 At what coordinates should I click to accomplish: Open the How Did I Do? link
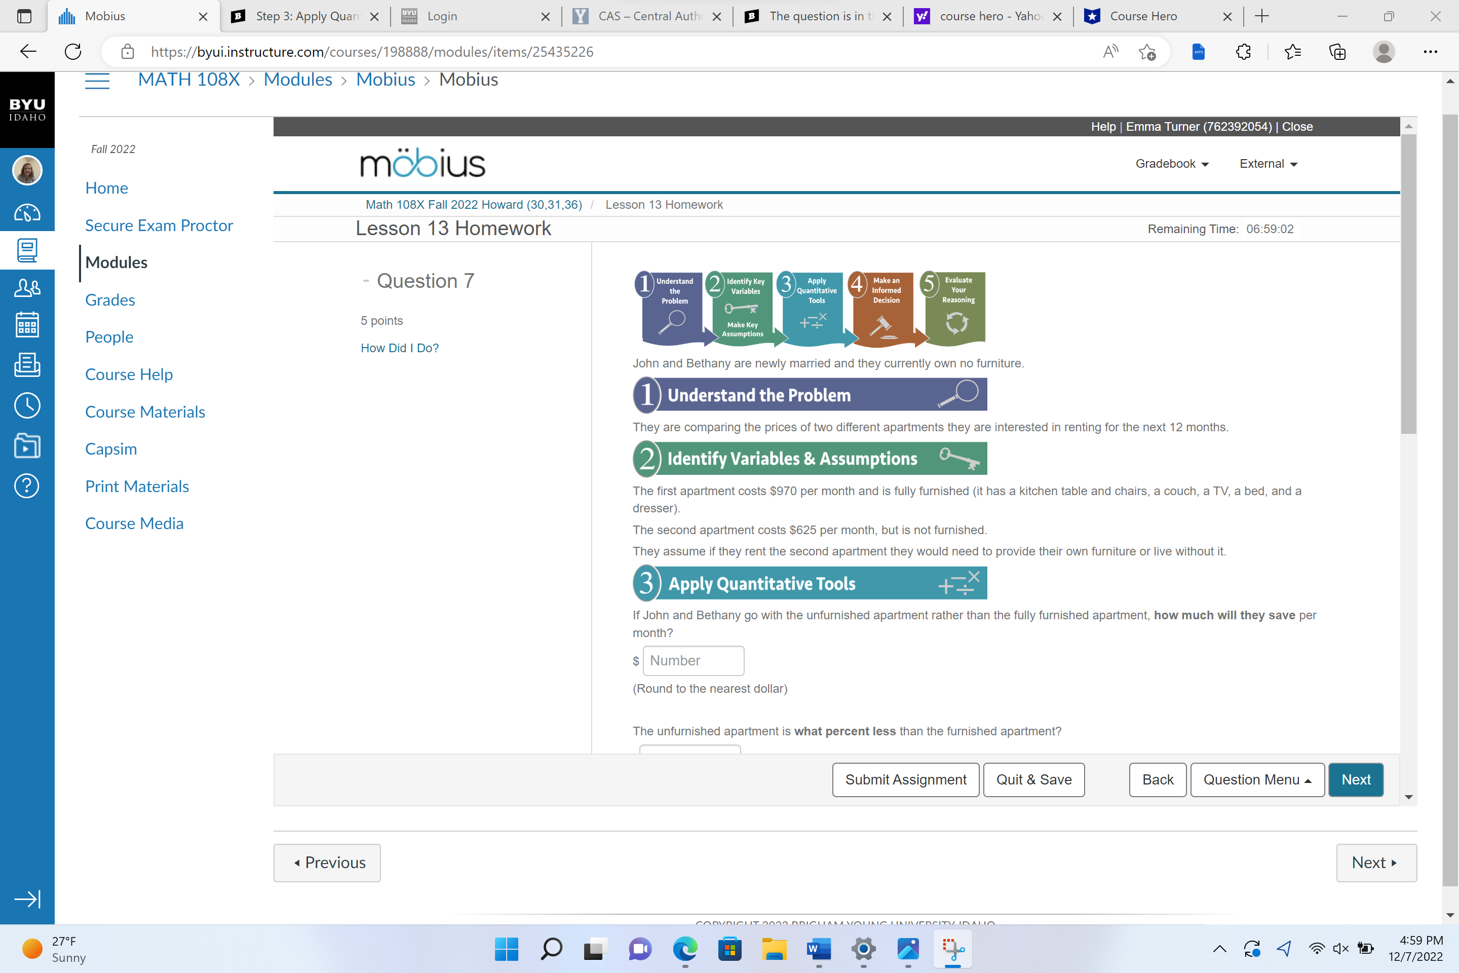tap(400, 348)
